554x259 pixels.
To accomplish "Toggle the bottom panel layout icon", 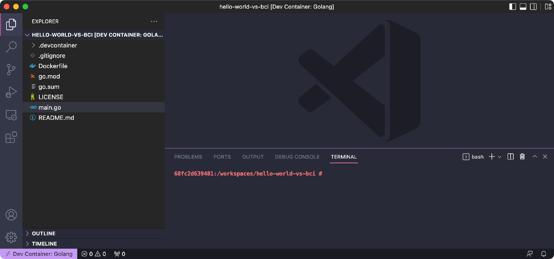I will pyautogui.click(x=523, y=6).
